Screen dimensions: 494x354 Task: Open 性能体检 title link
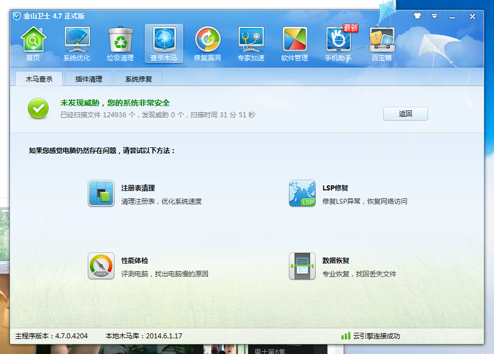(x=135, y=261)
